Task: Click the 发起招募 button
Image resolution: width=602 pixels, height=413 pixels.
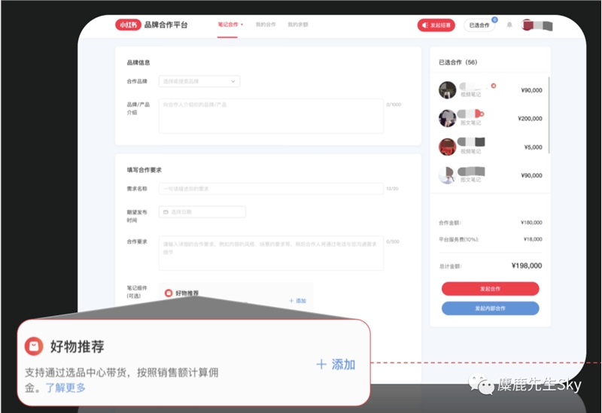Action: tap(436, 26)
